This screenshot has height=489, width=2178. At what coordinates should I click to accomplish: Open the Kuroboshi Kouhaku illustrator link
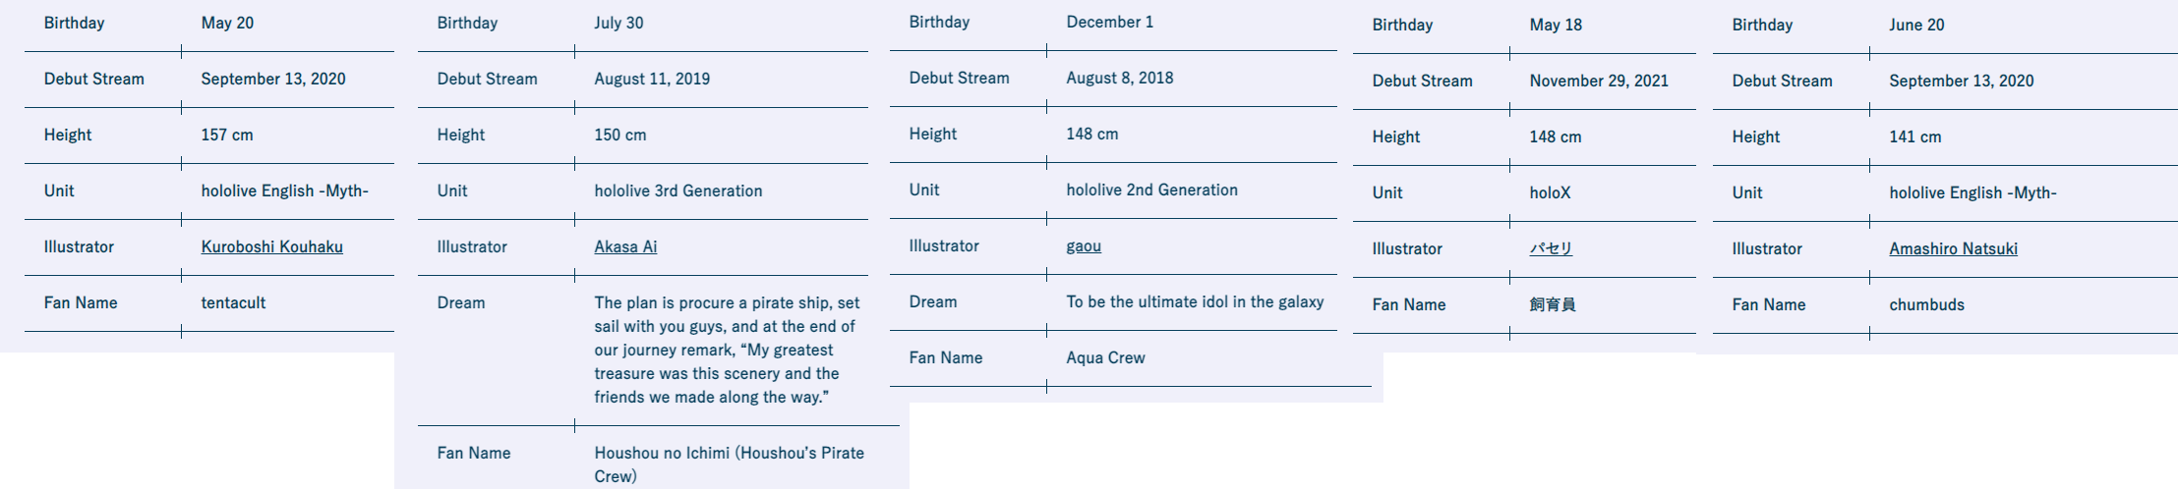pyautogui.click(x=271, y=246)
